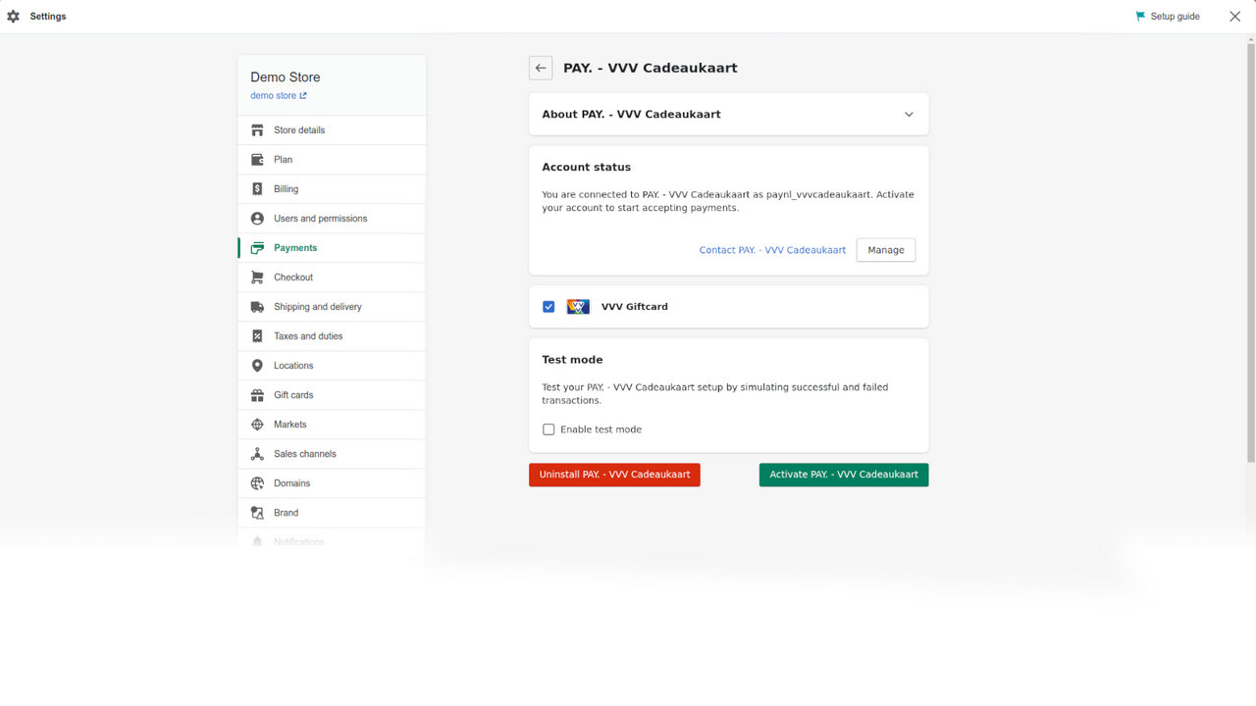Select Users and permissions
Viewport: 1256px width, 706px height.
[332, 219]
